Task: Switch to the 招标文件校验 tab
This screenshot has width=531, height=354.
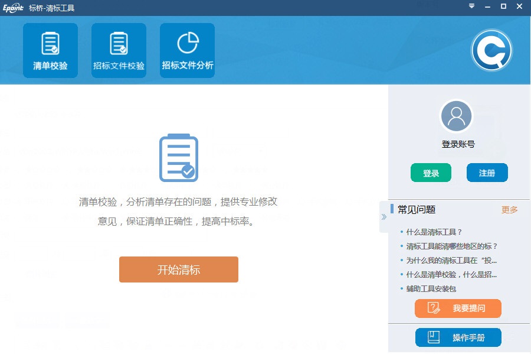Action: coord(119,50)
